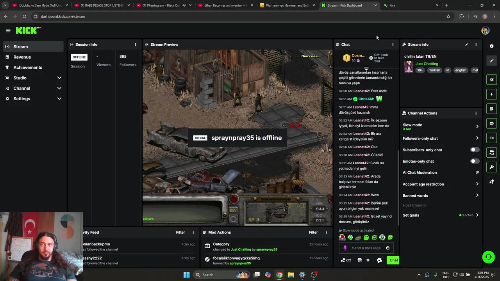Bookmark this page with the star icon
The width and height of the screenshot is (500, 281).
448,16
